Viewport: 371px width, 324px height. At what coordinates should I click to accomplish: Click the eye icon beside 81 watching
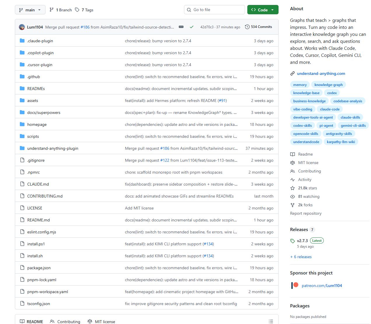(293, 196)
